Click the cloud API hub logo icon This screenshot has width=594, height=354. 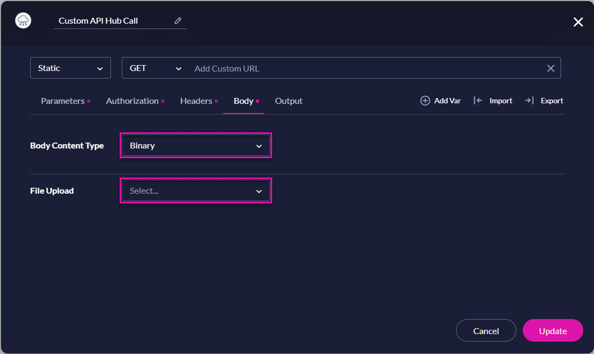[24, 21]
